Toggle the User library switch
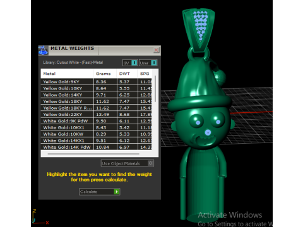 (x=148, y=62)
